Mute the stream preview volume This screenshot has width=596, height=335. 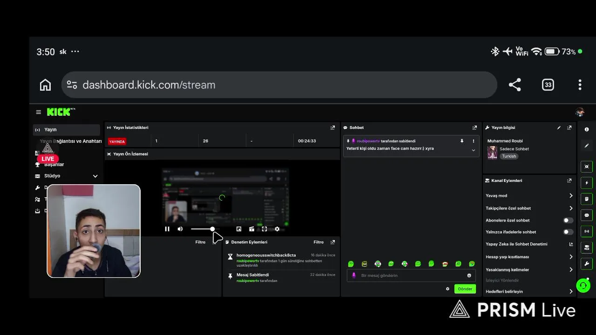pos(180,229)
